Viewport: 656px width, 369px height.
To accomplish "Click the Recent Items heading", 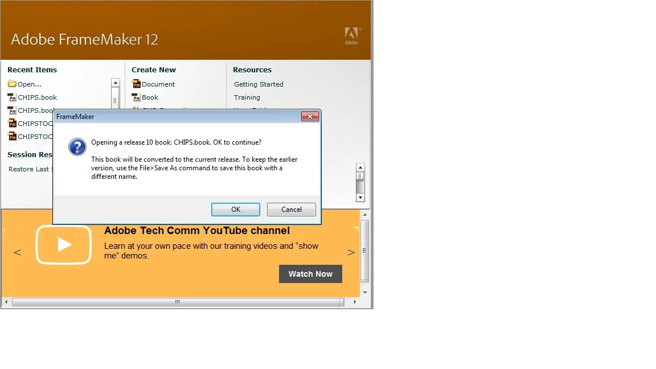I will 32,70.
